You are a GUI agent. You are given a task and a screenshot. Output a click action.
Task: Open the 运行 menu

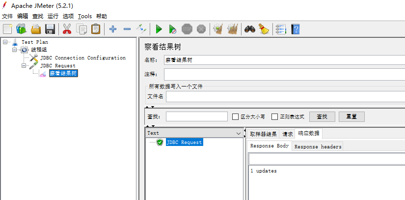(x=53, y=16)
